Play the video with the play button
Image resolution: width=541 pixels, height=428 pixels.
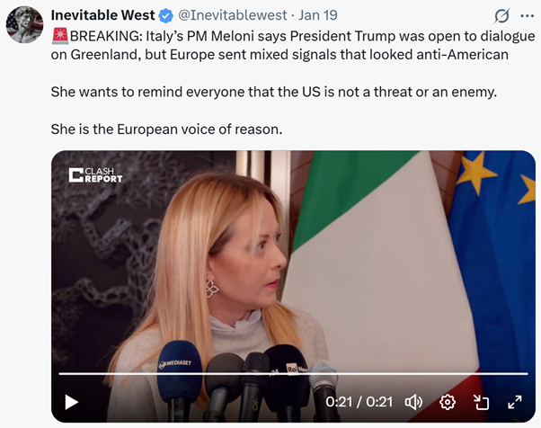[x=71, y=402]
